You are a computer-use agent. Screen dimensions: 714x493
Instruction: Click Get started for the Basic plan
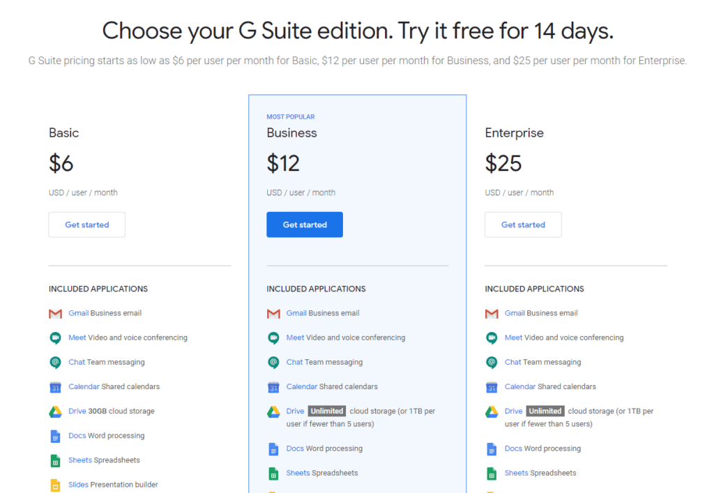click(87, 225)
